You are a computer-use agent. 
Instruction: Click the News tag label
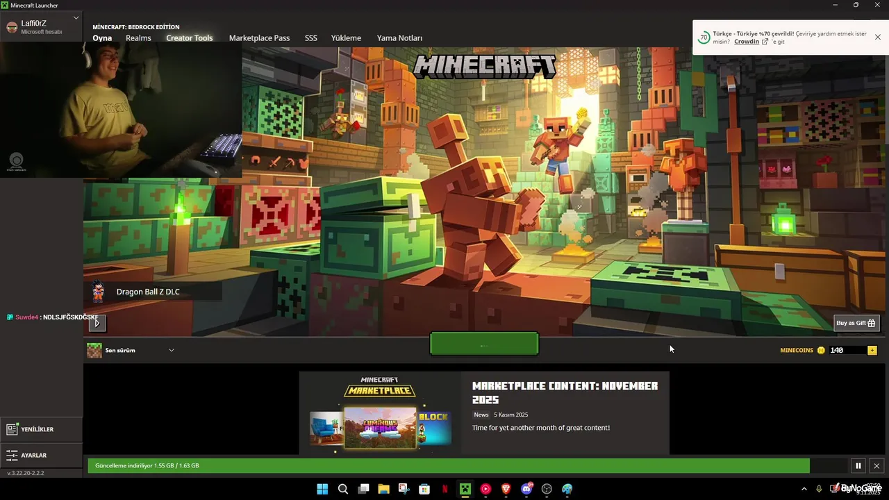point(481,415)
